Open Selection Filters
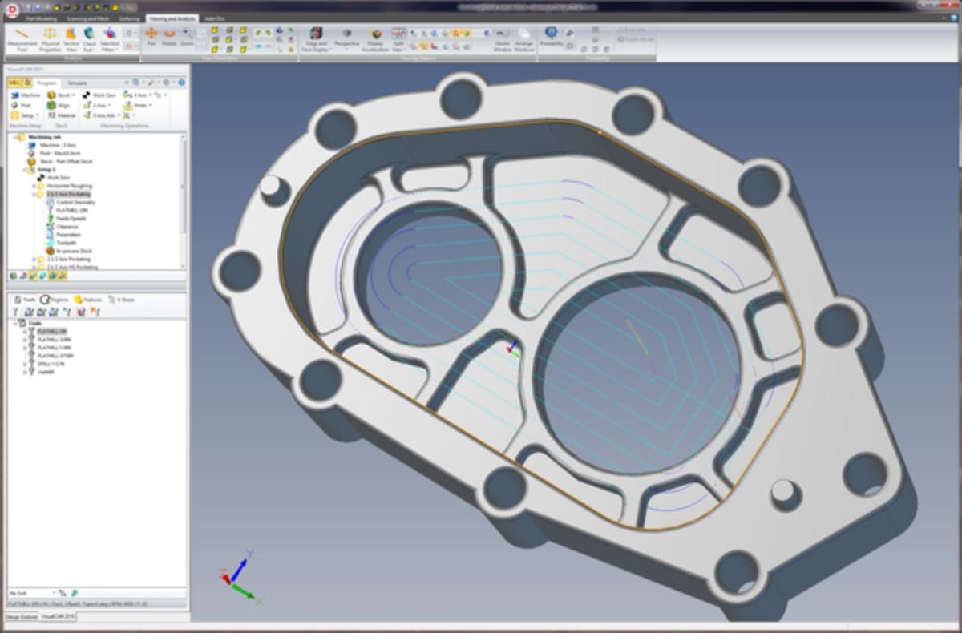This screenshot has width=962, height=633. point(110,39)
